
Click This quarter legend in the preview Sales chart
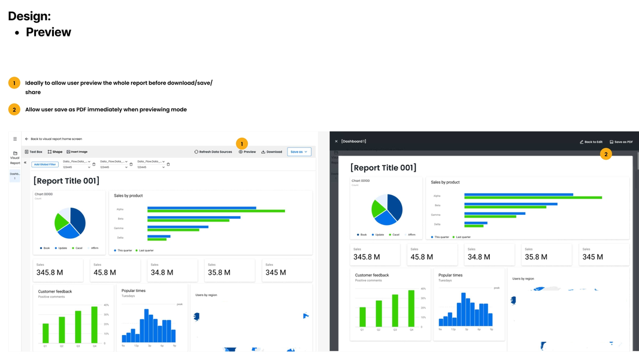click(440, 237)
